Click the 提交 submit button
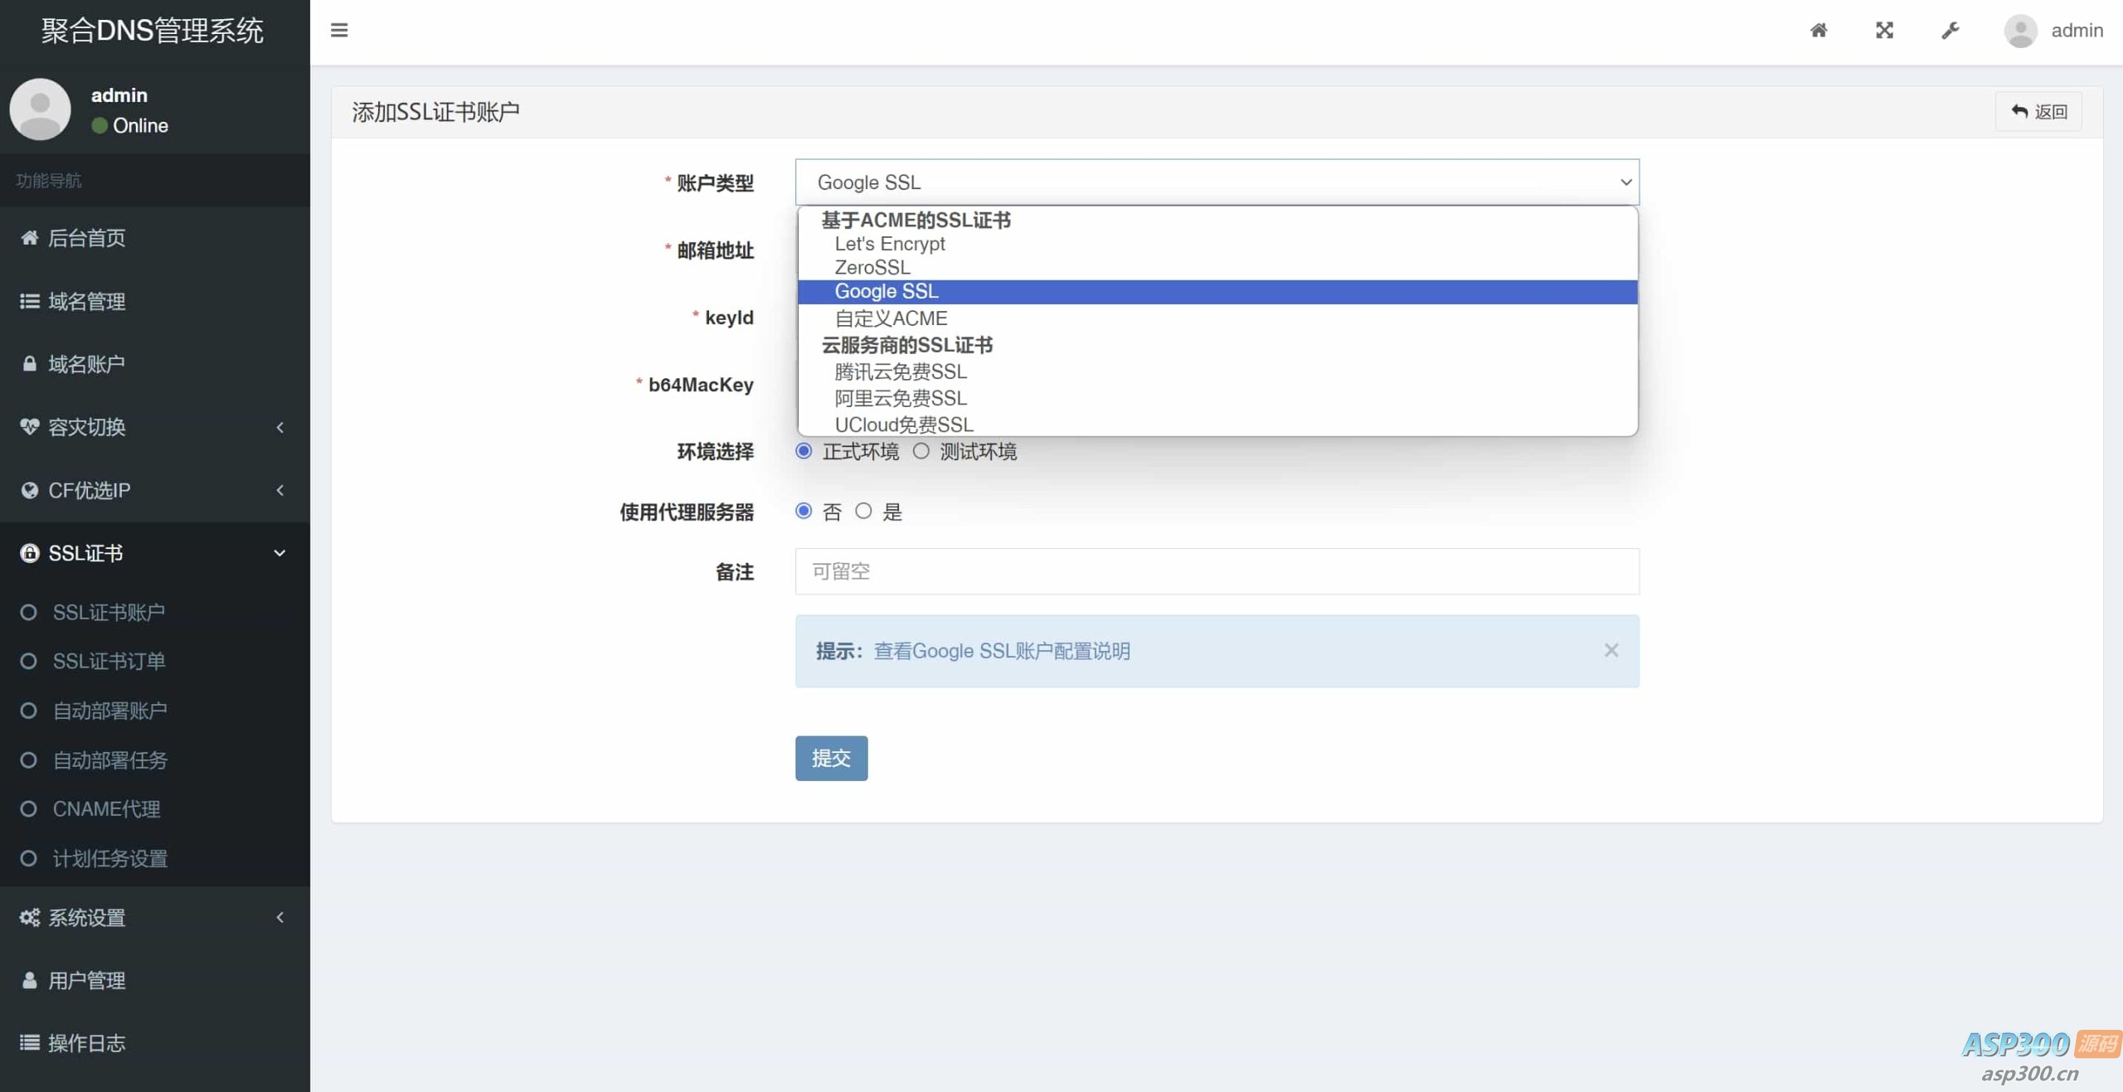2123x1092 pixels. [x=831, y=758]
